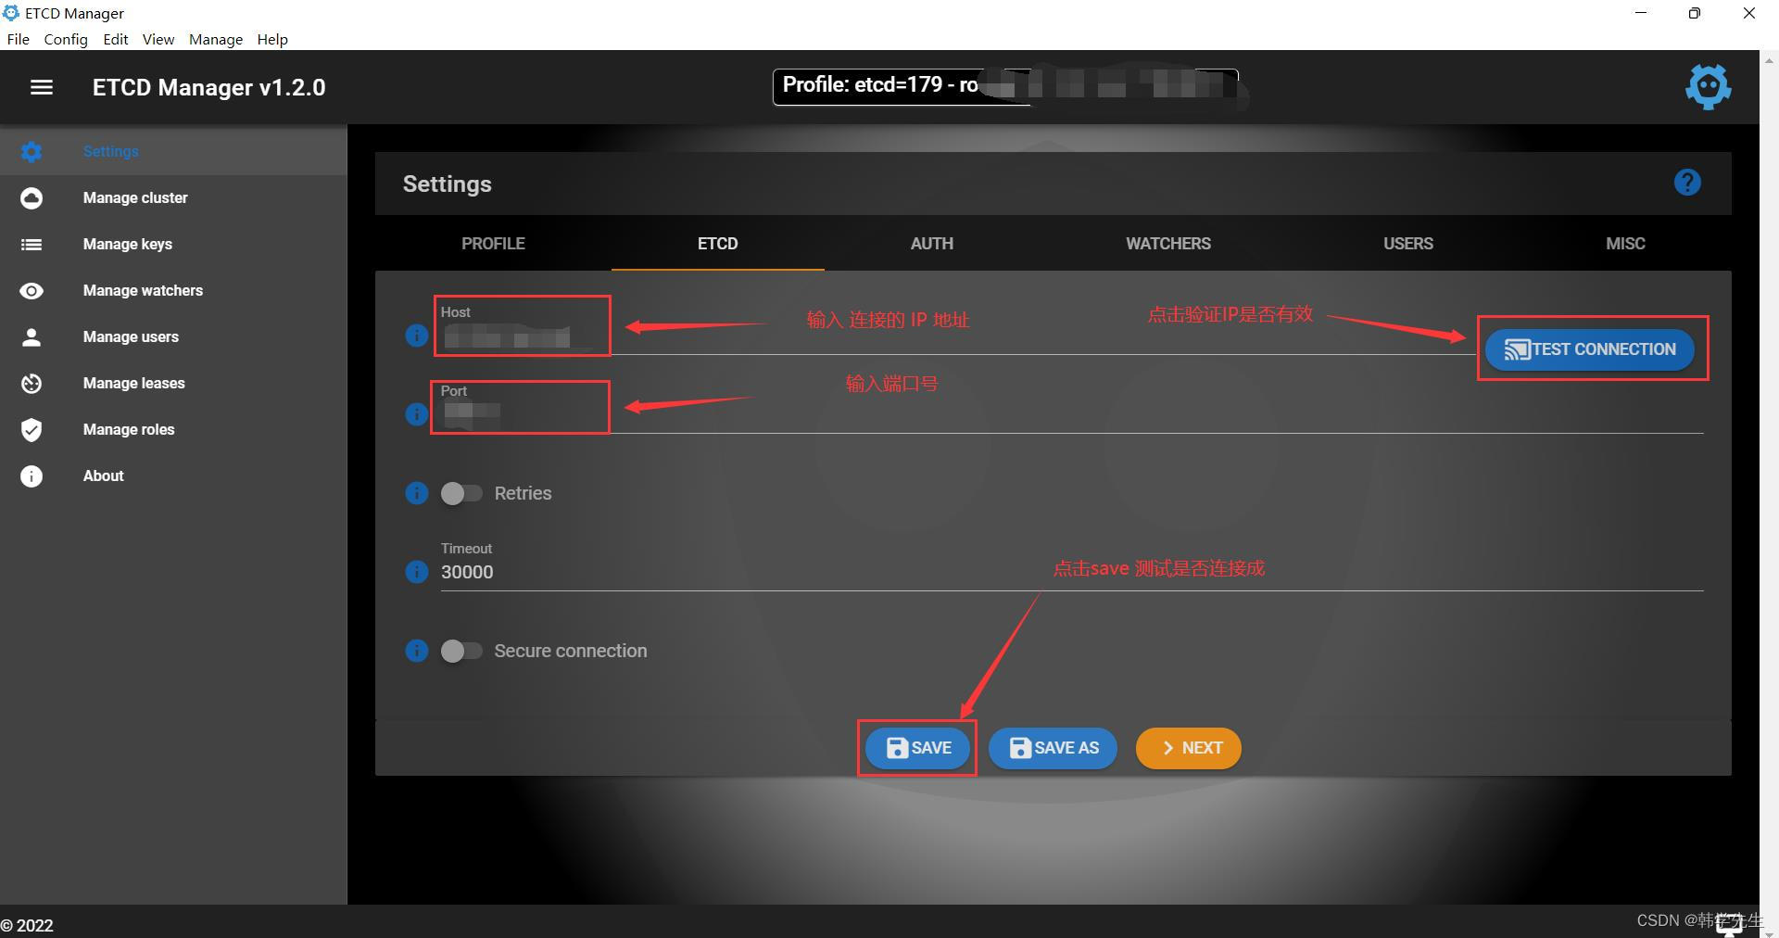Open the View menu
This screenshot has width=1779, height=938.
pos(158,39)
